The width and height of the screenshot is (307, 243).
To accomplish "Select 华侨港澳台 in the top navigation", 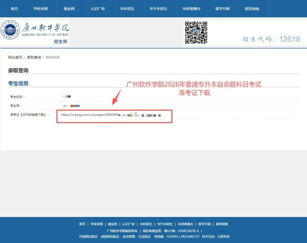I will click(x=192, y=9).
